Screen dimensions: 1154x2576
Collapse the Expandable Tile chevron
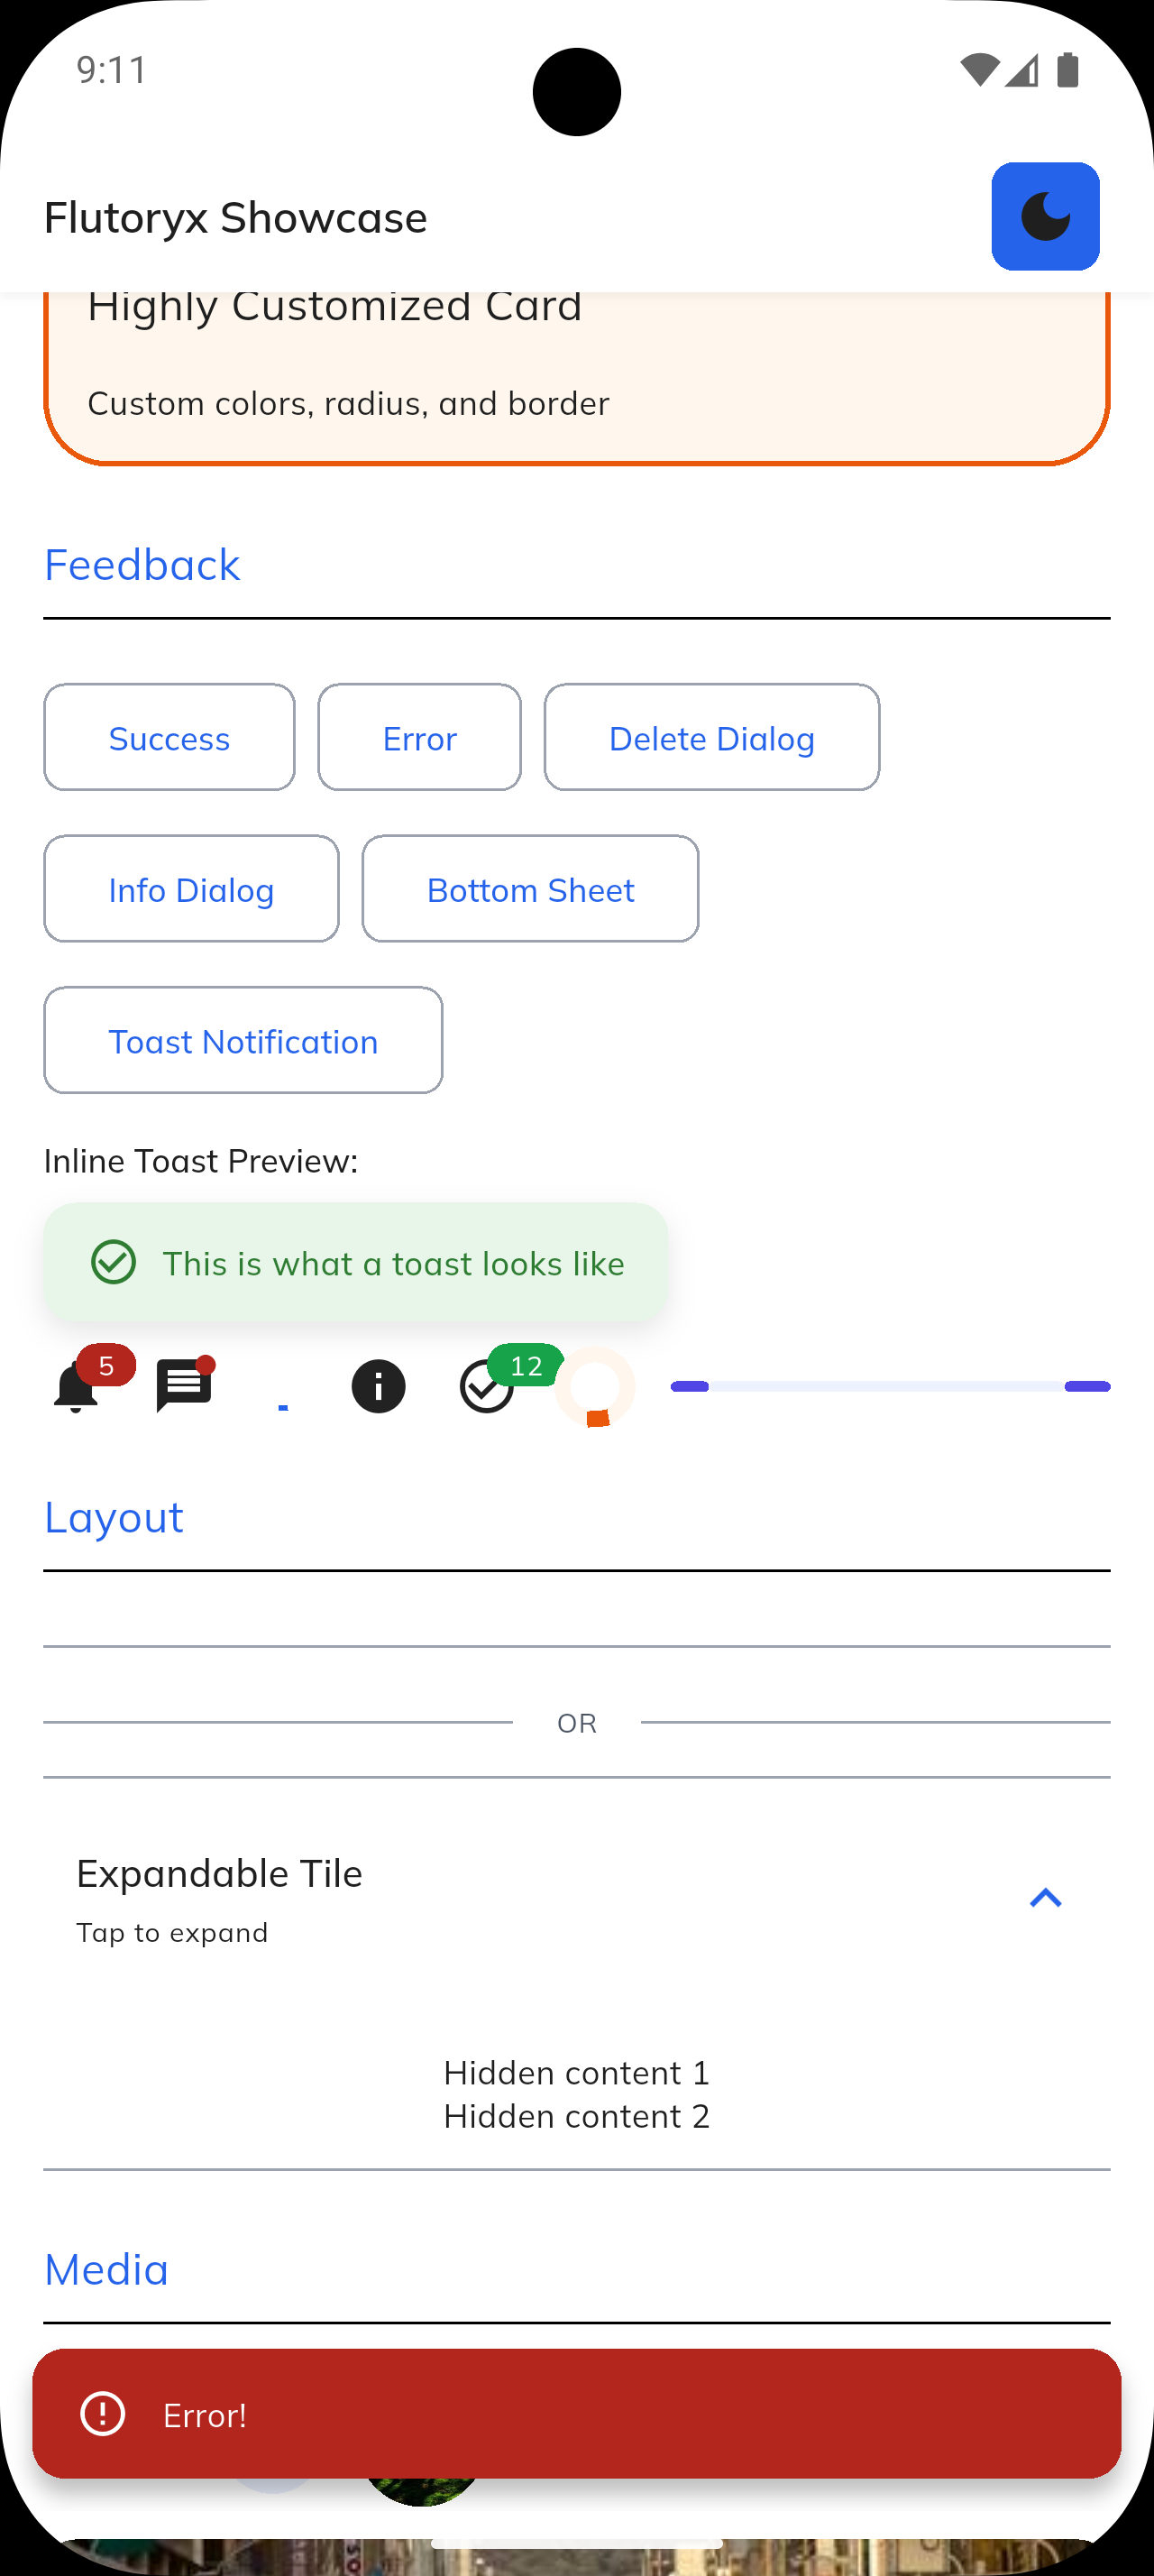tap(1045, 1897)
